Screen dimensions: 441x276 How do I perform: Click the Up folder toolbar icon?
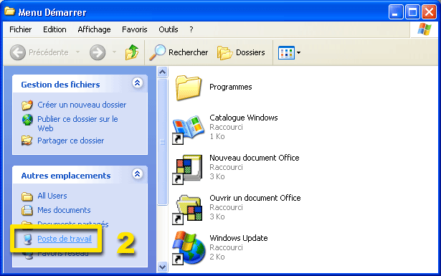[132, 52]
